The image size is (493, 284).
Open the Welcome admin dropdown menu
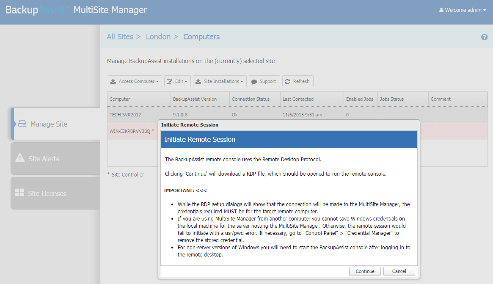463,10
